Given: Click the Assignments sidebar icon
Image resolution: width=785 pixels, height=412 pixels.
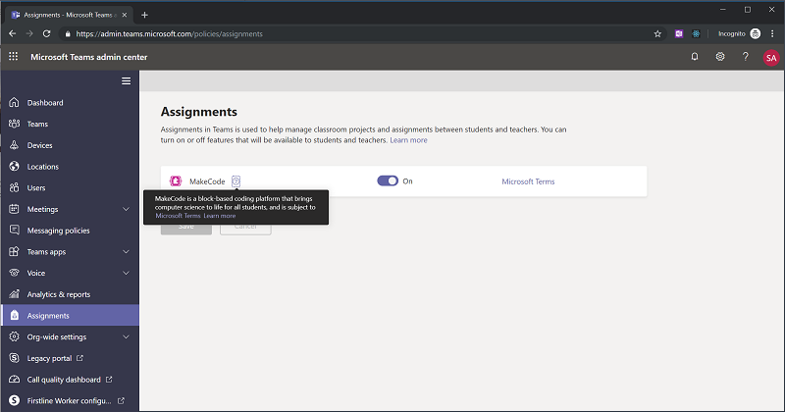Looking at the screenshot, I should coord(14,316).
